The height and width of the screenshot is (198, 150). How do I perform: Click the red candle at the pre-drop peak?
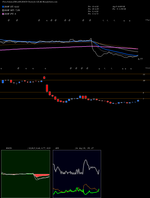point(44,77)
